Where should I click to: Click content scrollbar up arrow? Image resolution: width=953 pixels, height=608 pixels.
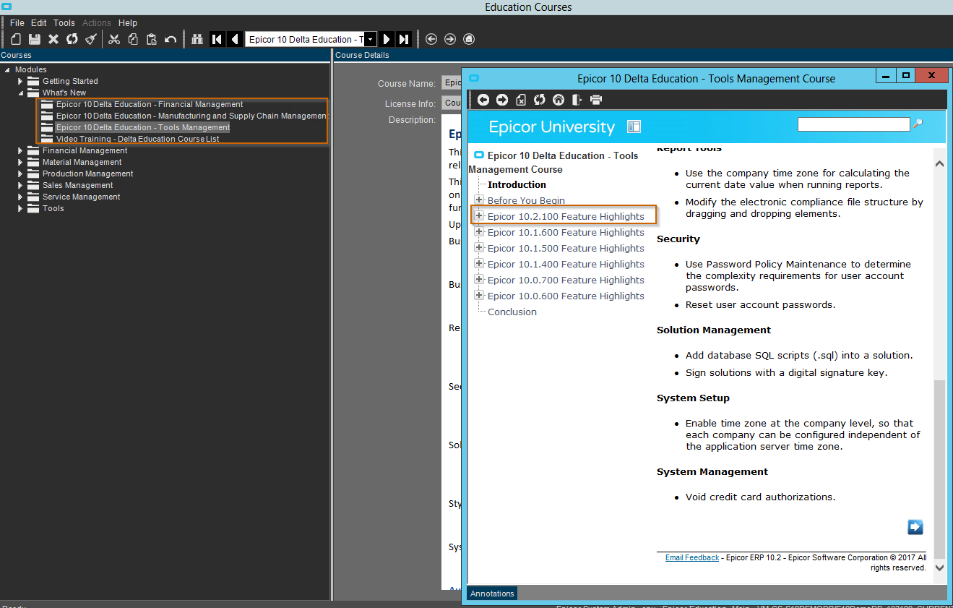(x=939, y=164)
